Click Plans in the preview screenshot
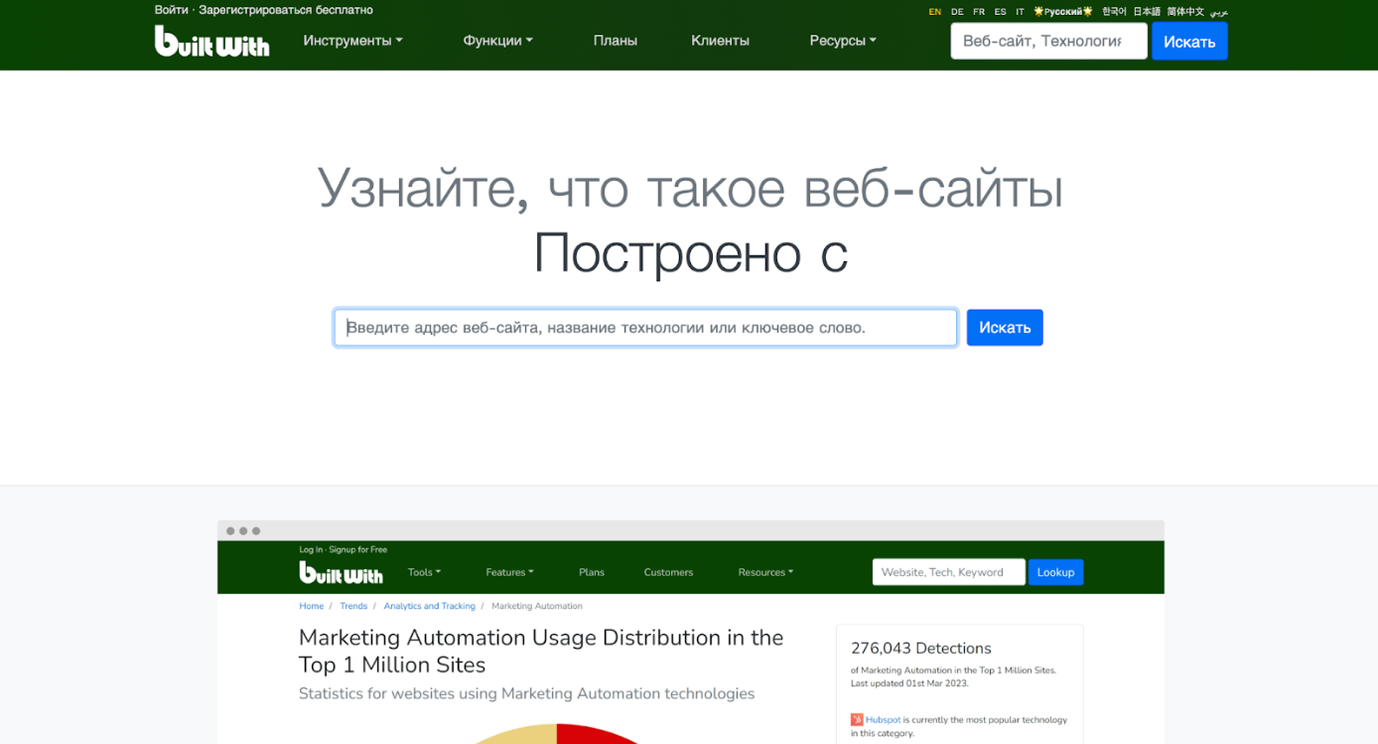 click(592, 572)
